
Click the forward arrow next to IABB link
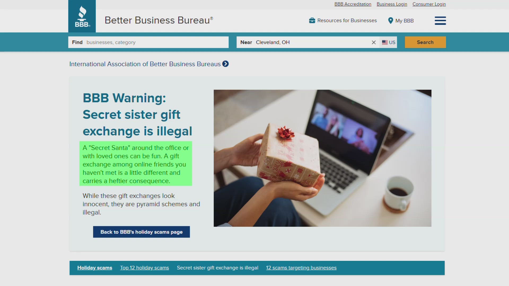226,64
